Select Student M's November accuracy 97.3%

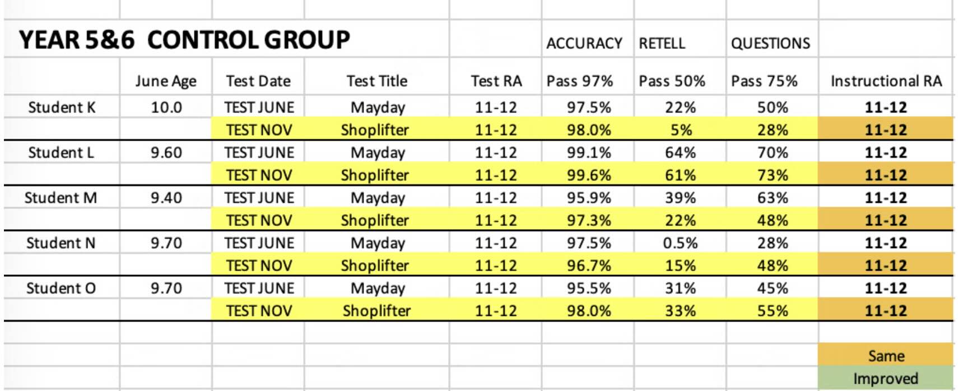(x=588, y=220)
